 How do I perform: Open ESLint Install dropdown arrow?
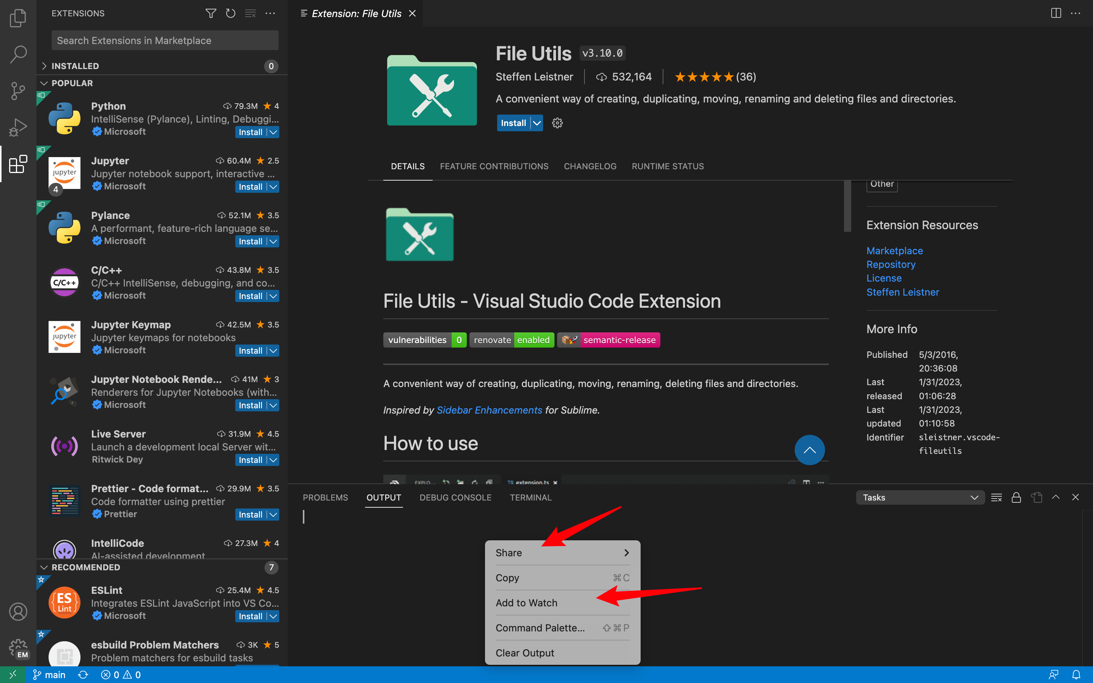(273, 616)
